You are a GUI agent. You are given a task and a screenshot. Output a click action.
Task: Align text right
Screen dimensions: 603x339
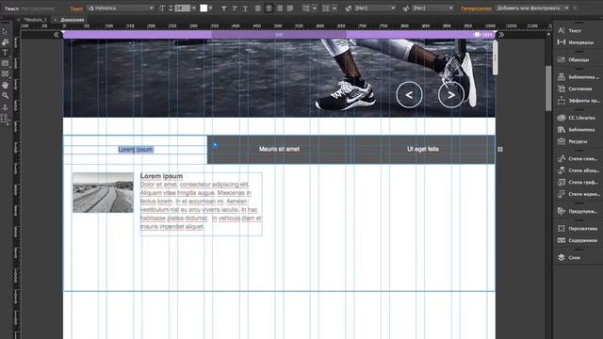280,8
